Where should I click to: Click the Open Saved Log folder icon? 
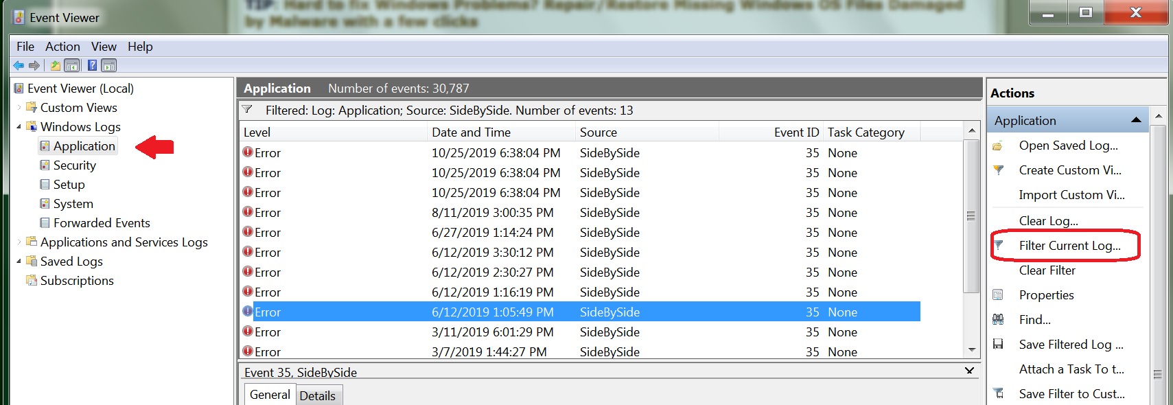(x=998, y=146)
